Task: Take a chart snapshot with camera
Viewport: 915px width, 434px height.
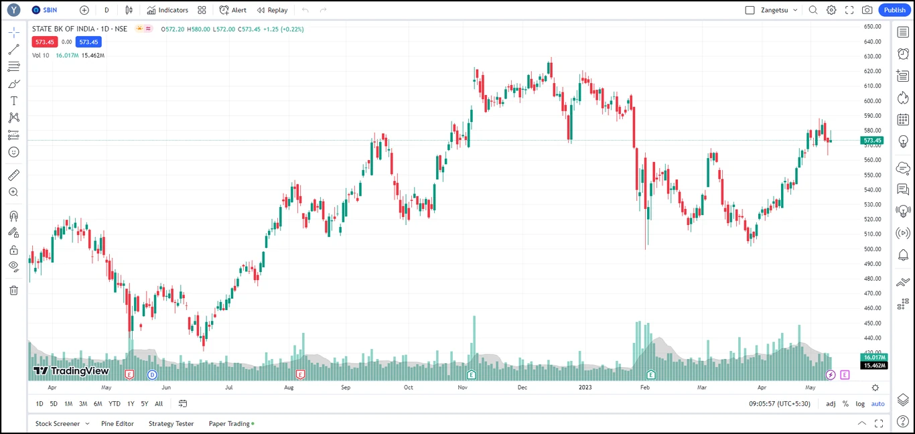Action: 867,10
